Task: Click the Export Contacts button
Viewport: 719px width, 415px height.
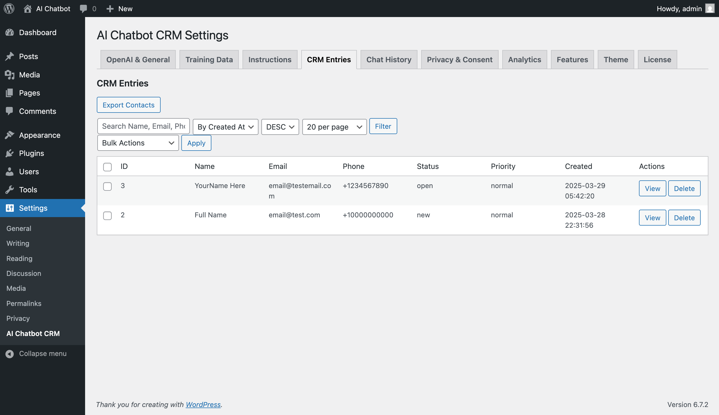Action: tap(128, 105)
